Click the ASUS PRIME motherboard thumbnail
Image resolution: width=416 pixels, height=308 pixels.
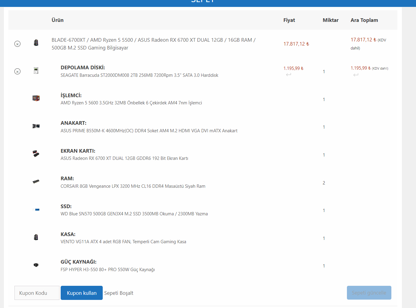tap(36, 126)
